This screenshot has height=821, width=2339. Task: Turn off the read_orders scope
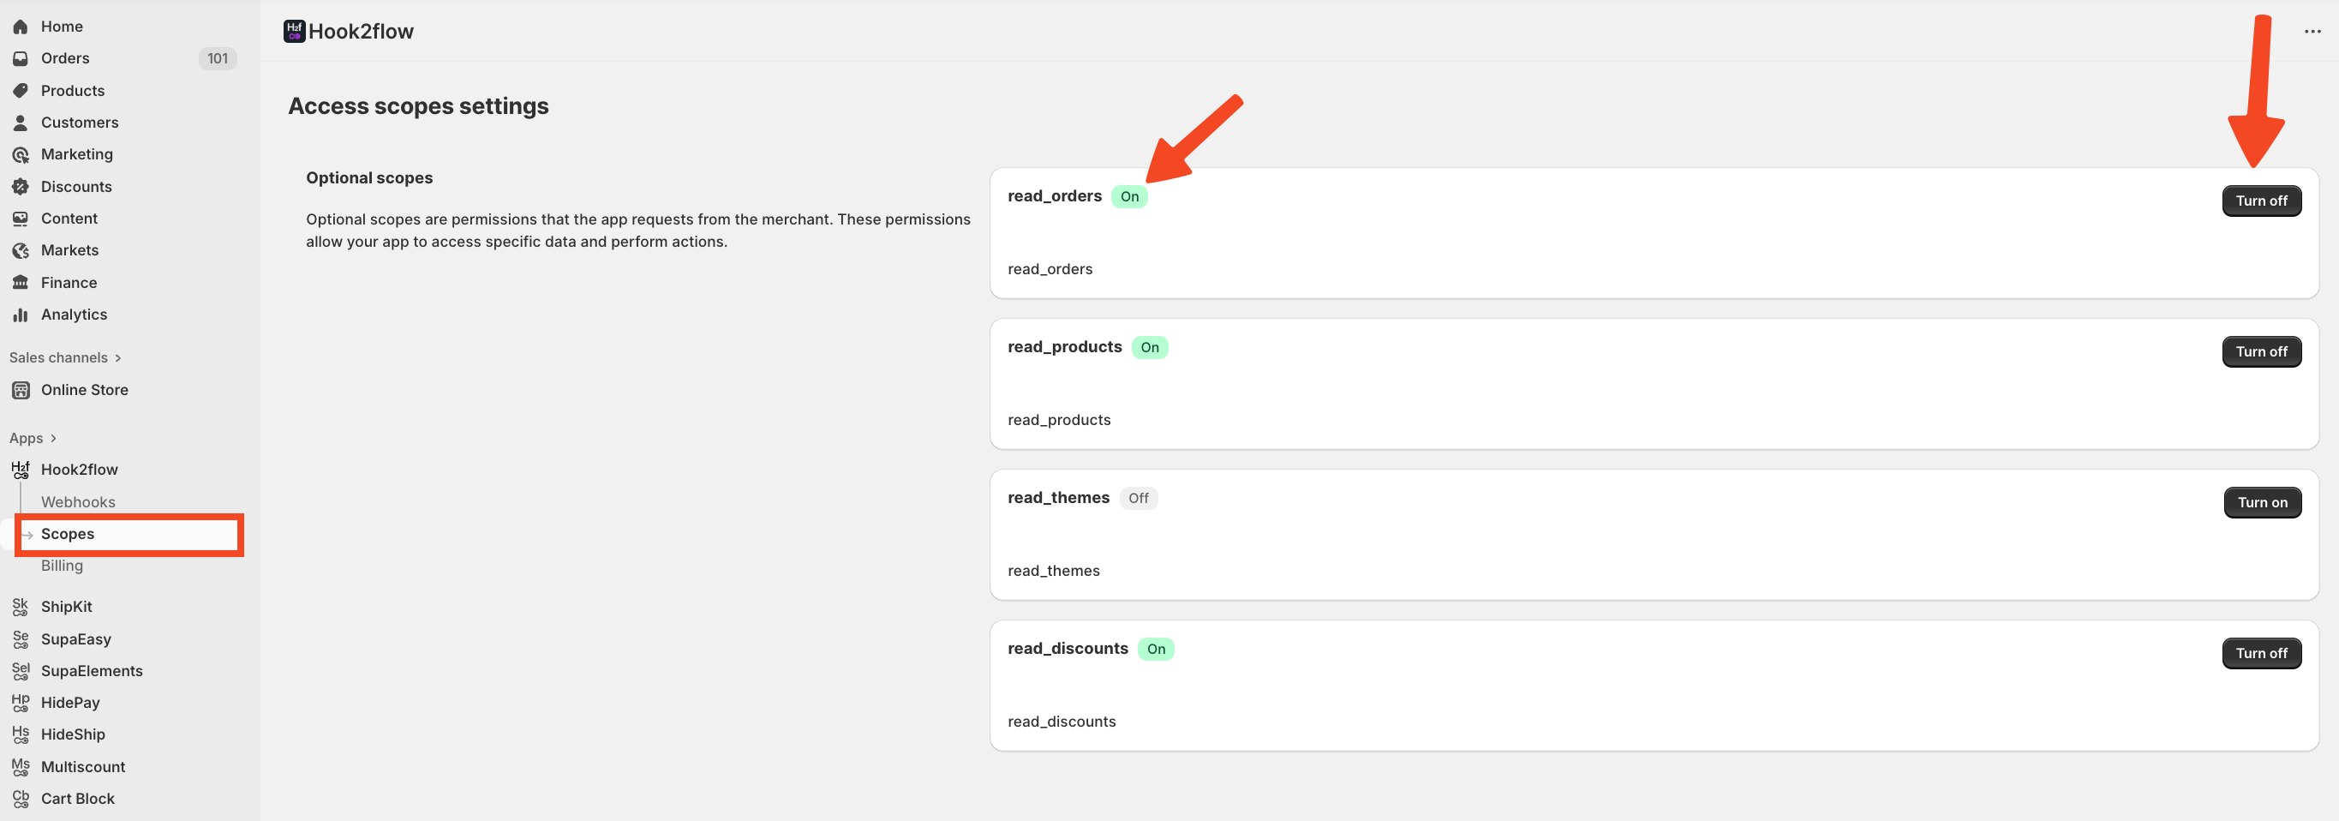2261,201
